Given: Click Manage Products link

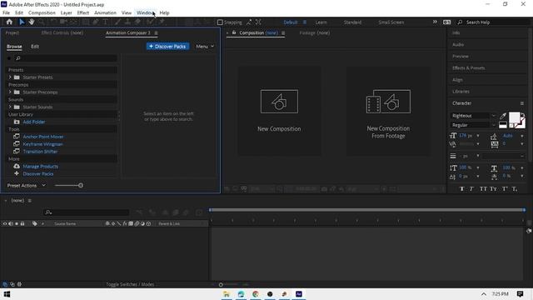Looking at the screenshot, I should (41, 167).
